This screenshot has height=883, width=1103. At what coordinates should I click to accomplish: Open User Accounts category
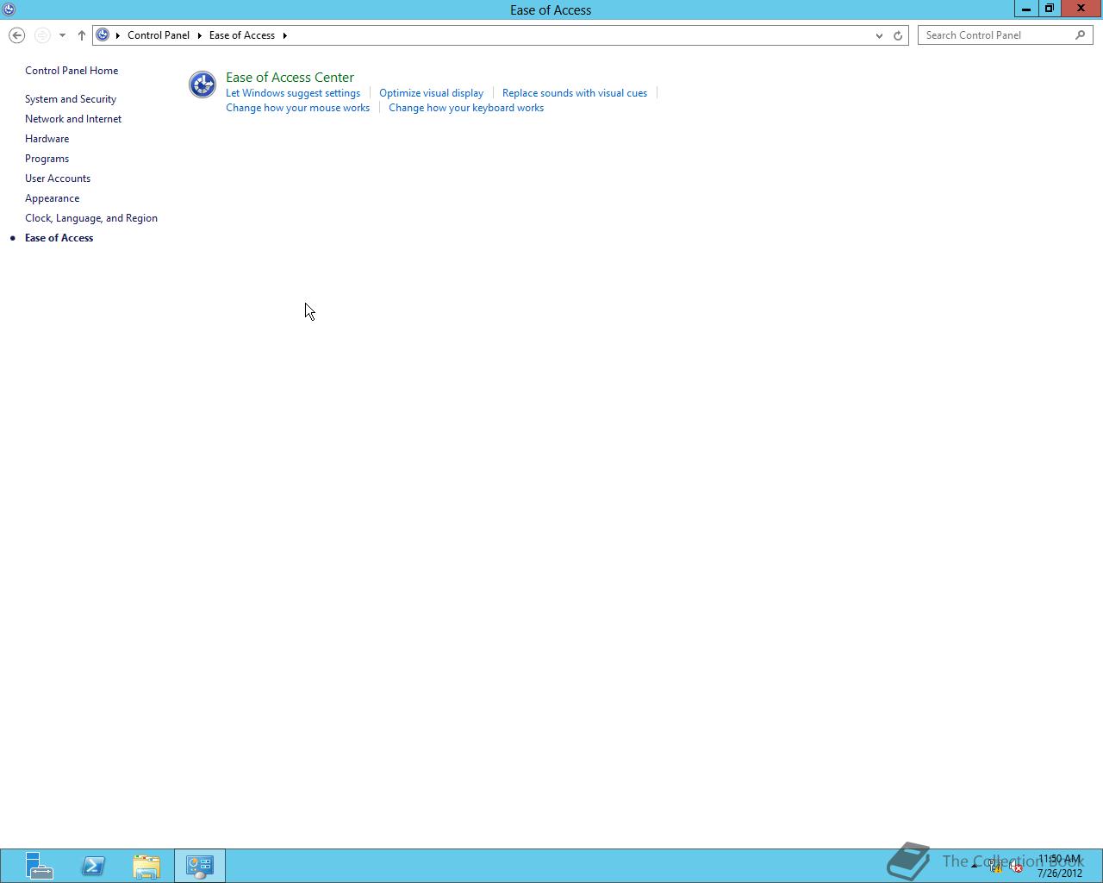pos(58,178)
